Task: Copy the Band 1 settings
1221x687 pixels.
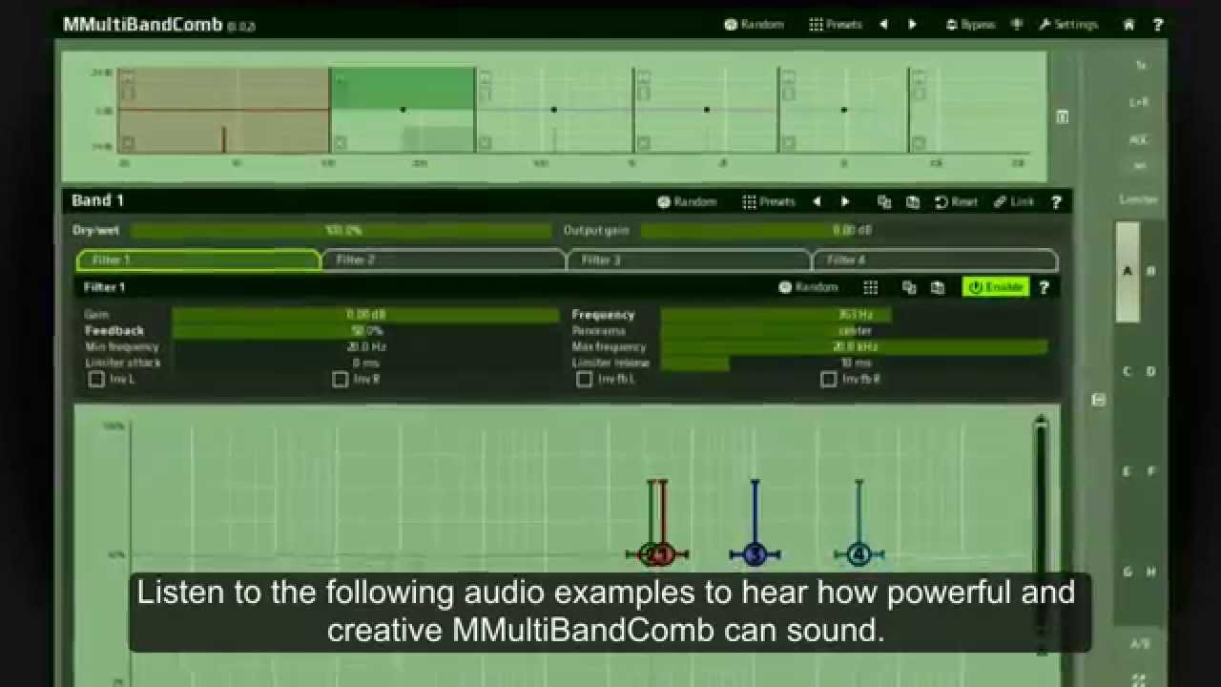Action: [x=884, y=201]
